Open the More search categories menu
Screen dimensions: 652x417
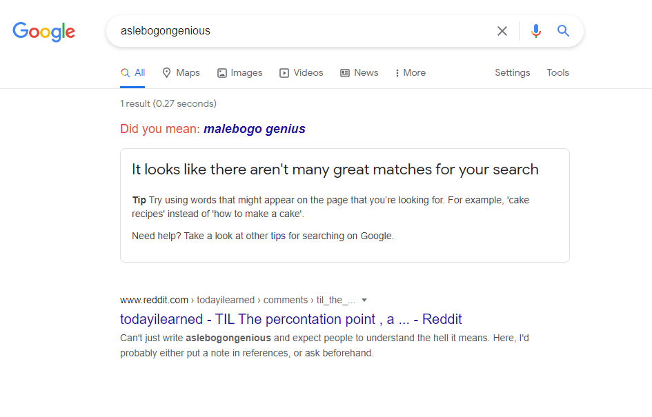point(411,72)
